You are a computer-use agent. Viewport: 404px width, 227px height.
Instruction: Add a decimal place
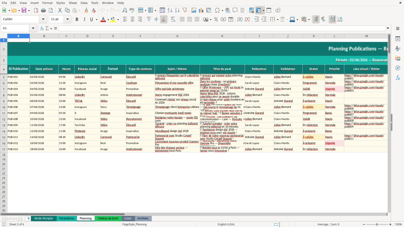point(240,20)
